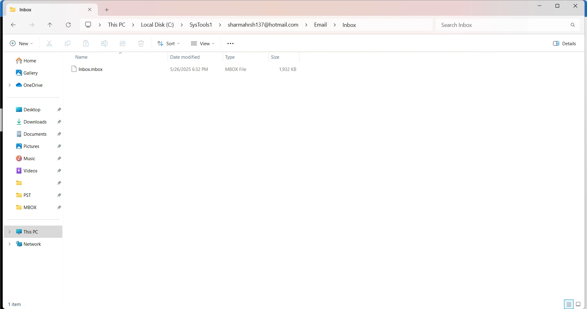Sort by the Date modified column
This screenshot has width=587, height=309.
195,57
